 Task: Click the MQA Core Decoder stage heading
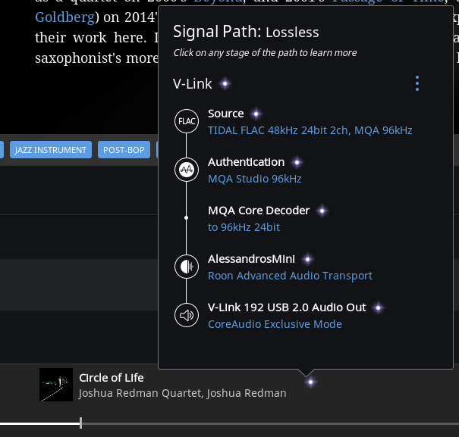pos(259,211)
